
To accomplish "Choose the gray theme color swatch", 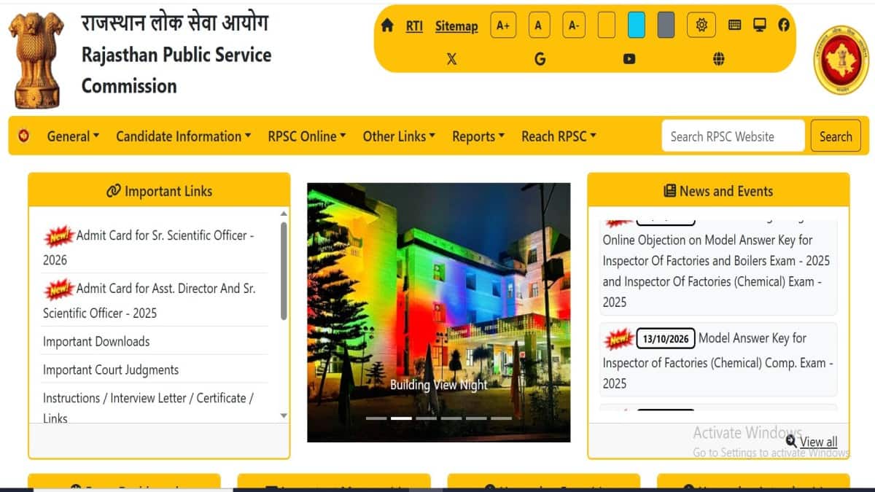I will tap(666, 26).
